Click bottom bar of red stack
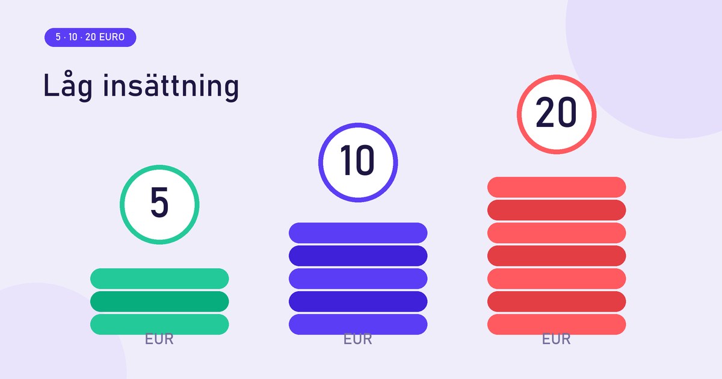This screenshot has width=722, height=379. [557, 324]
